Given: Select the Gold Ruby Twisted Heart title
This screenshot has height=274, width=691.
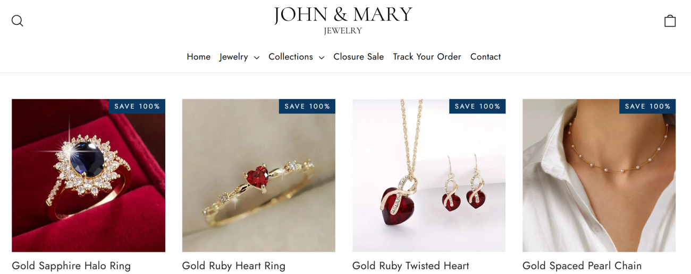Looking at the screenshot, I should (411, 266).
